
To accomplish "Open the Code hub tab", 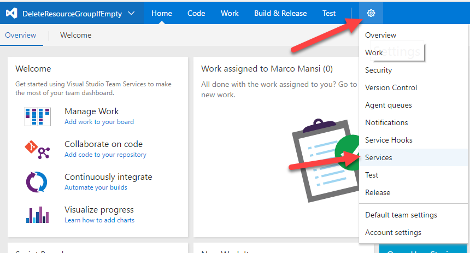I will tap(196, 13).
